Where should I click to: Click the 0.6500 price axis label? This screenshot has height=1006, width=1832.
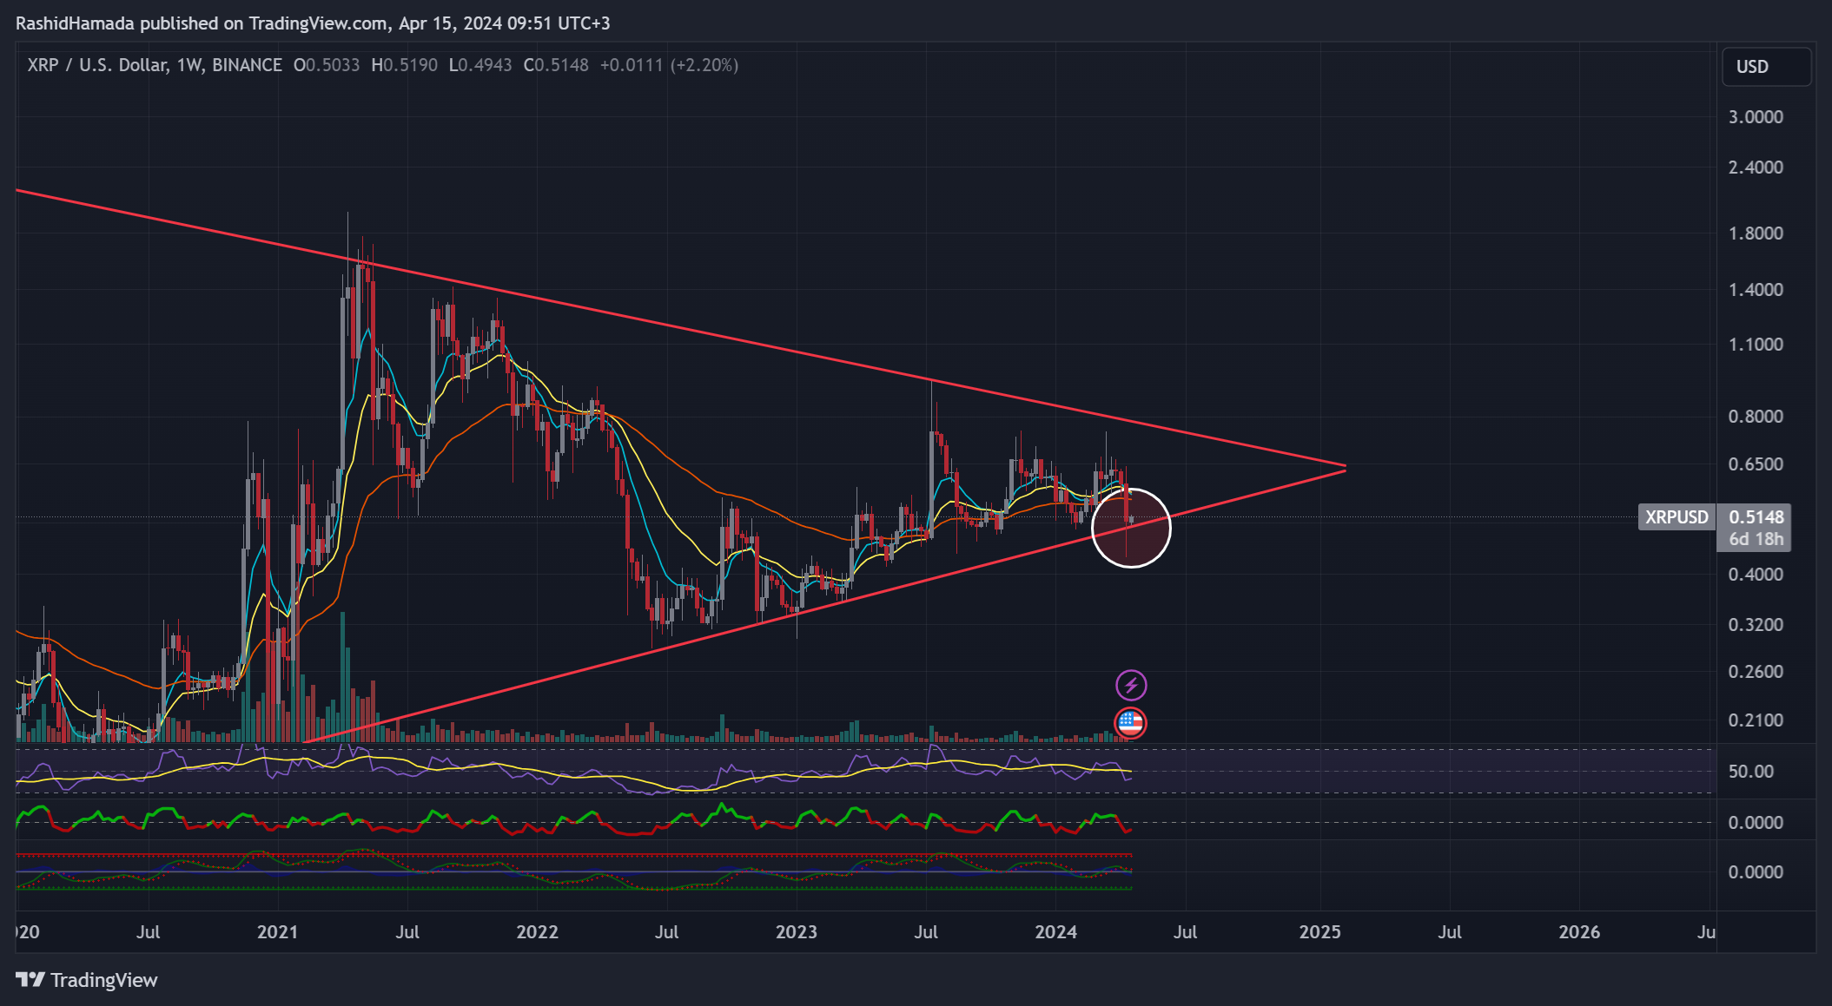(1756, 464)
